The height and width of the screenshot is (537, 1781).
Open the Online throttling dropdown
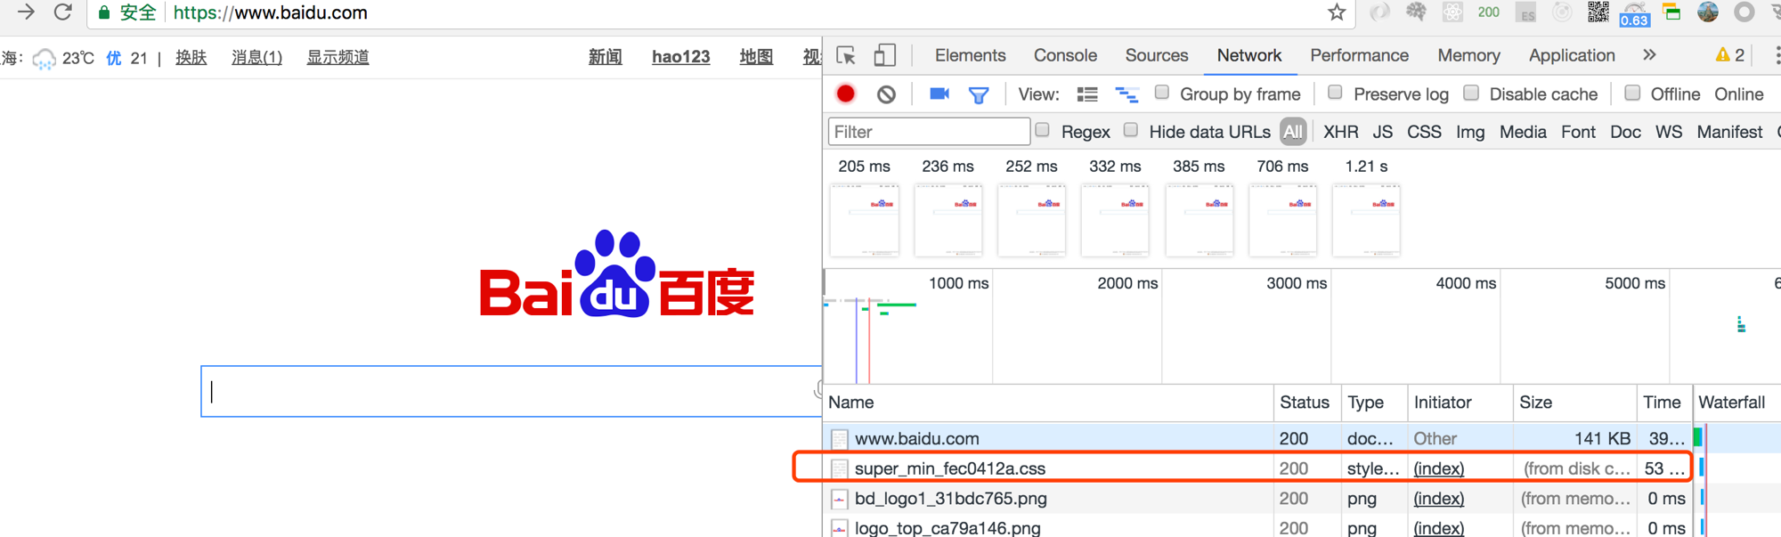[1738, 94]
